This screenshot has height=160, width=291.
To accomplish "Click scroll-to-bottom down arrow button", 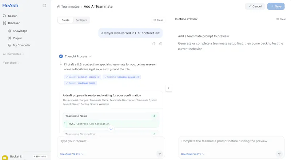I will click(111, 129).
